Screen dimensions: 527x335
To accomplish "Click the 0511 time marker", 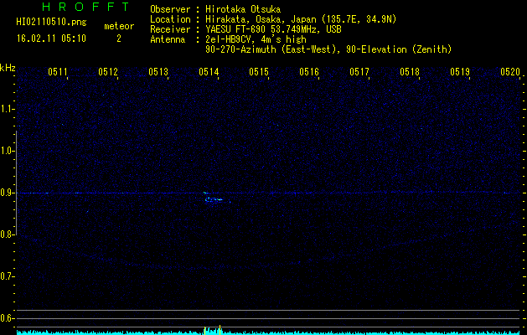I will click(x=58, y=71).
